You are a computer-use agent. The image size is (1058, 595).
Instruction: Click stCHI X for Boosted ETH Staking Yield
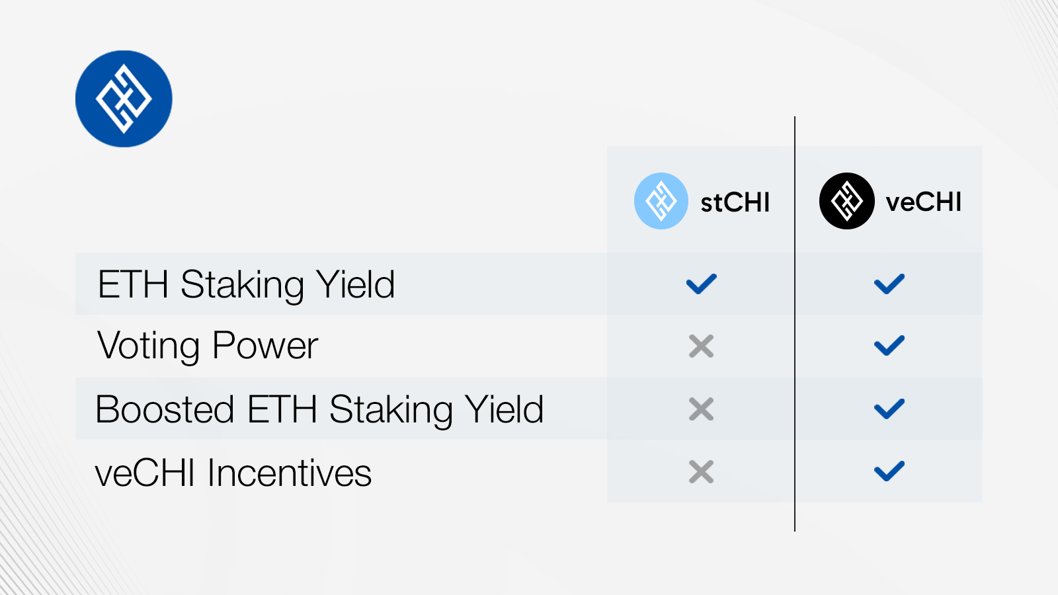pos(701,409)
